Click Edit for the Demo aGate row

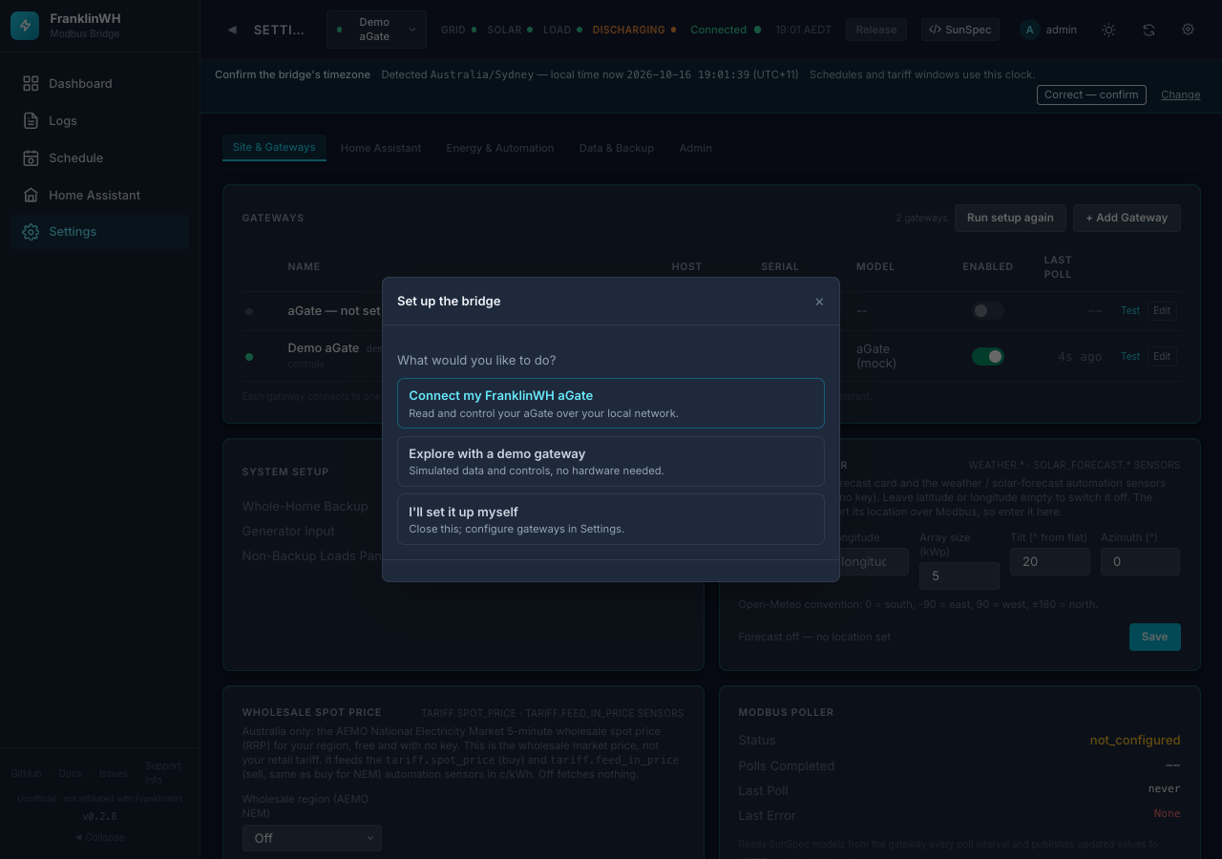(x=1162, y=356)
